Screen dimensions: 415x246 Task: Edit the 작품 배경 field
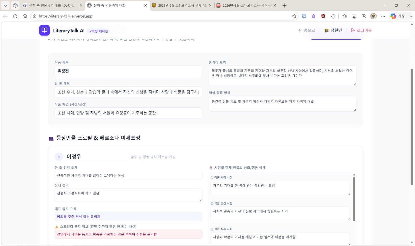128,113
